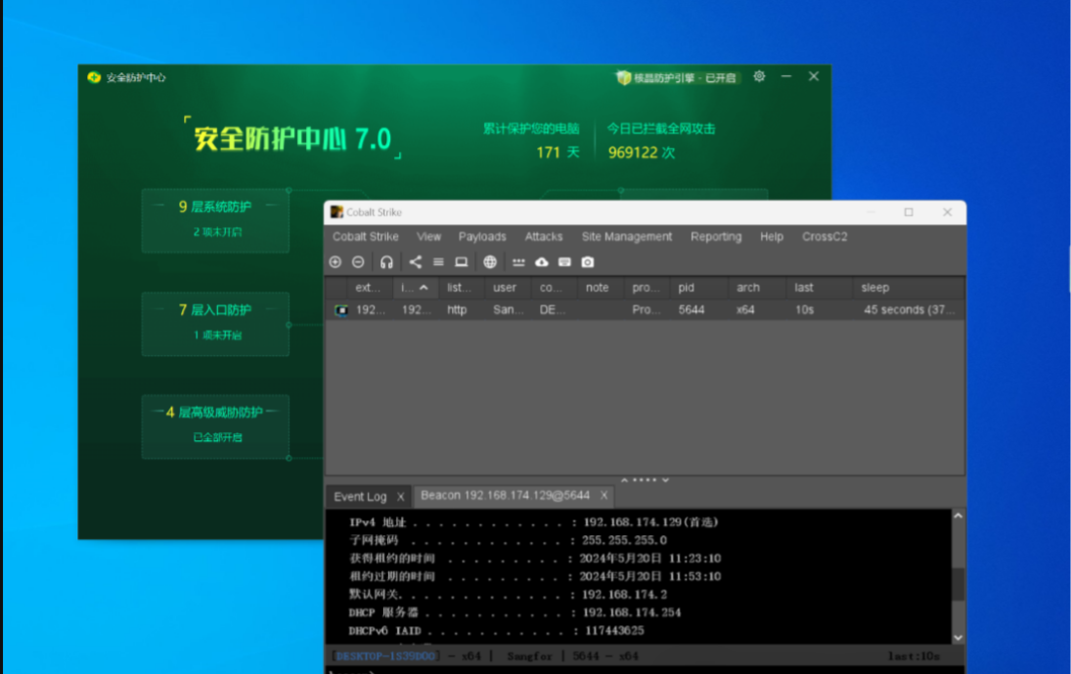Open listeners via the headphones icon

point(386,262)
